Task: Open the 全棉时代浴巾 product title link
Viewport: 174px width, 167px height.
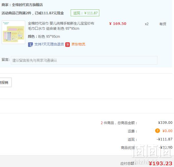Action: pos(61,26)
